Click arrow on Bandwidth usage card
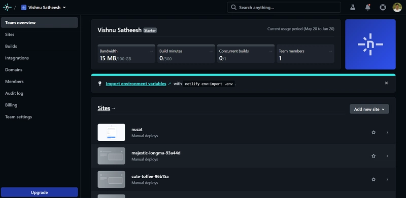The height and width of the screenshot is (198, 406). [x=151, y=51]
